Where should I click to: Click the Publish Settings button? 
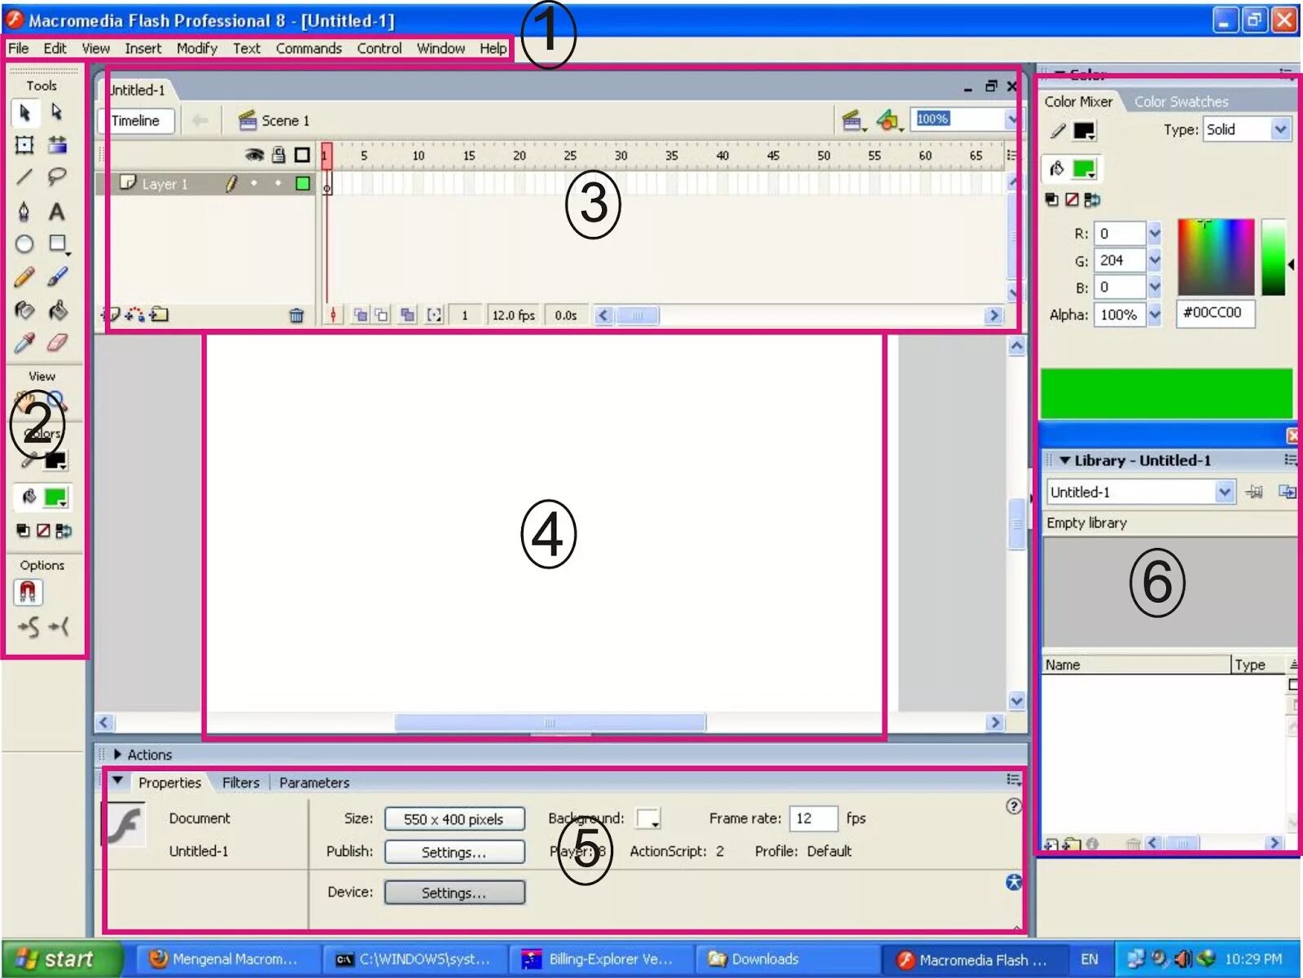[454, 852]
